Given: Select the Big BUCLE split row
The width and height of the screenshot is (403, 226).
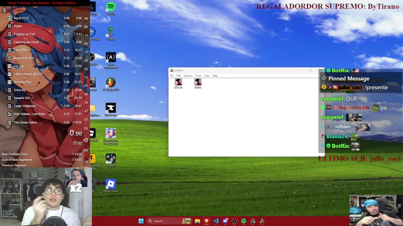Looking at the screenshot, I should pos(44,18).
